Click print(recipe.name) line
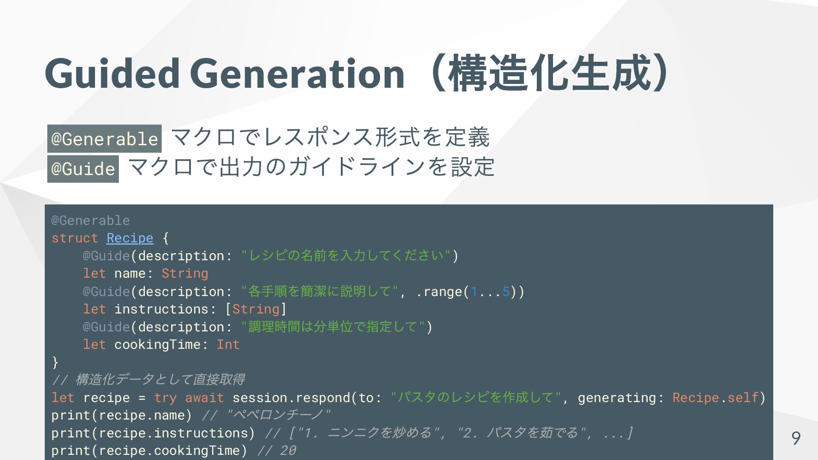Screen dimensions: 818x460 pos(122,415)
